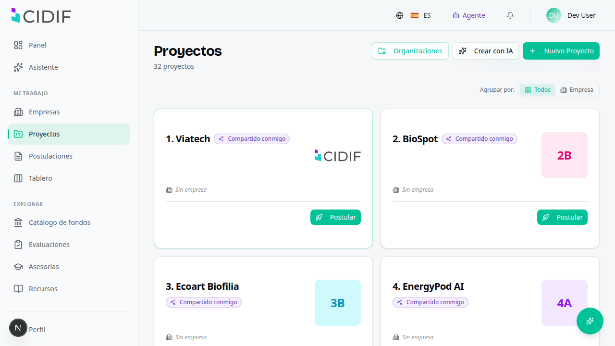Open the Dev User account menu
This screenshot has width=615, height=346.
point(571,15)
